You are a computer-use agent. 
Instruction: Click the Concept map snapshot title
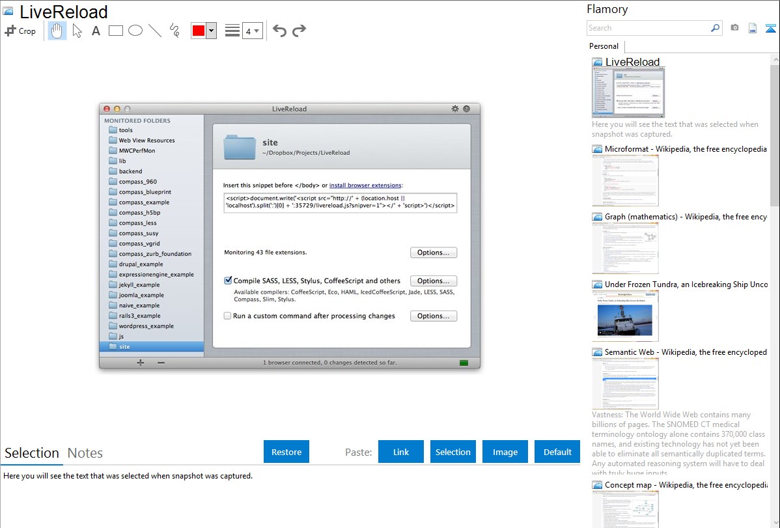click(686, 485)
